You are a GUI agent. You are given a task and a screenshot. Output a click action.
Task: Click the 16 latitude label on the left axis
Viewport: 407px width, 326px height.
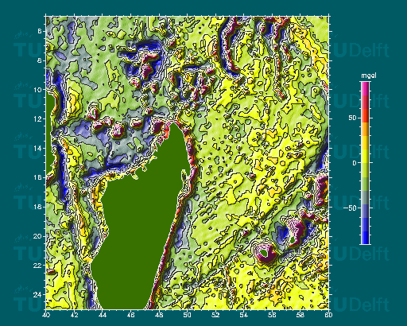[x=38, y=177]
